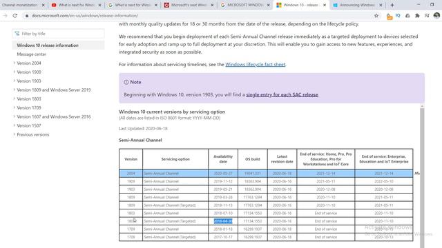Click the 2018-11-13 availability date cell
The image size is (442, 248).
[223, 205]
